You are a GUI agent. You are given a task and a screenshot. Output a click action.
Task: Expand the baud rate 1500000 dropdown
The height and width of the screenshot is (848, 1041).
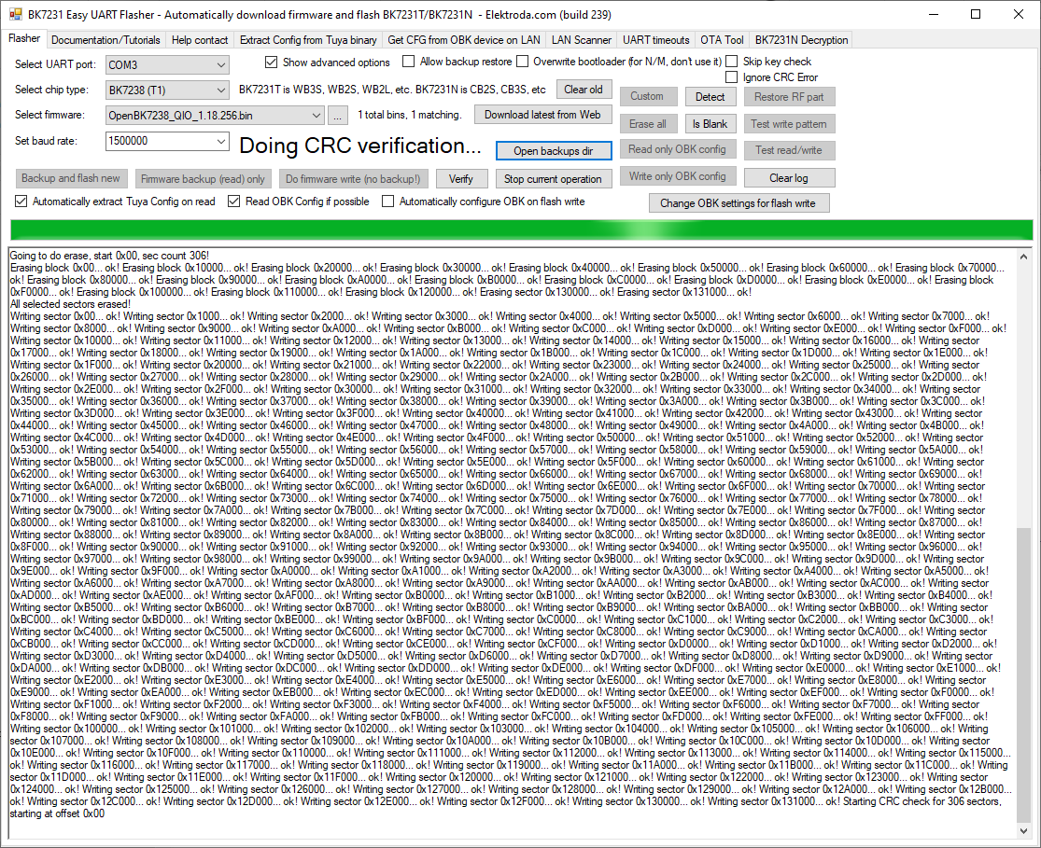[167, 141]
